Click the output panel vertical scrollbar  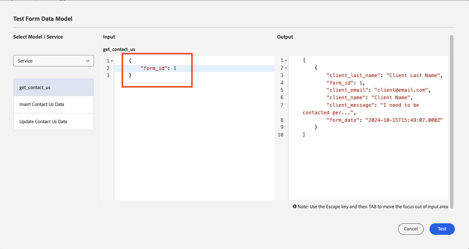click(452, 121)
